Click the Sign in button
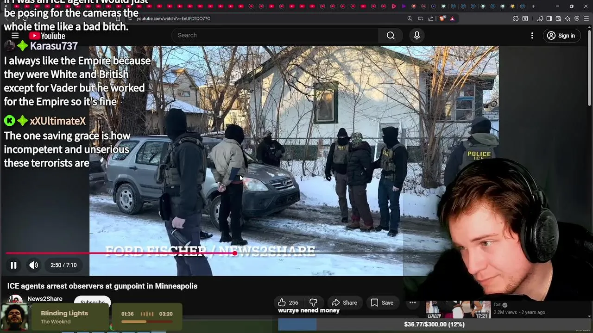Image resolution: width=593 pixels, height=333 pixels. click(x=561, y=36)
